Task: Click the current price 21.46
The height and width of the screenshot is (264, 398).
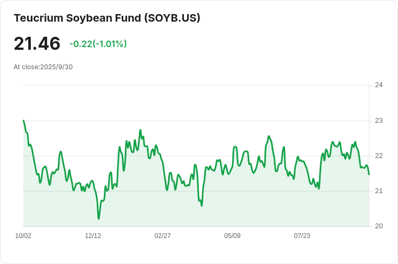Action: pyautogui.click(x=37, y=44)
